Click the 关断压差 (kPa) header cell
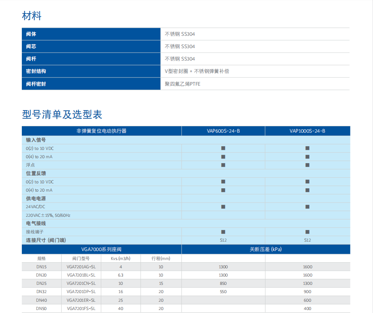Screen dimensions: 373x313 [x=266, y=249]
